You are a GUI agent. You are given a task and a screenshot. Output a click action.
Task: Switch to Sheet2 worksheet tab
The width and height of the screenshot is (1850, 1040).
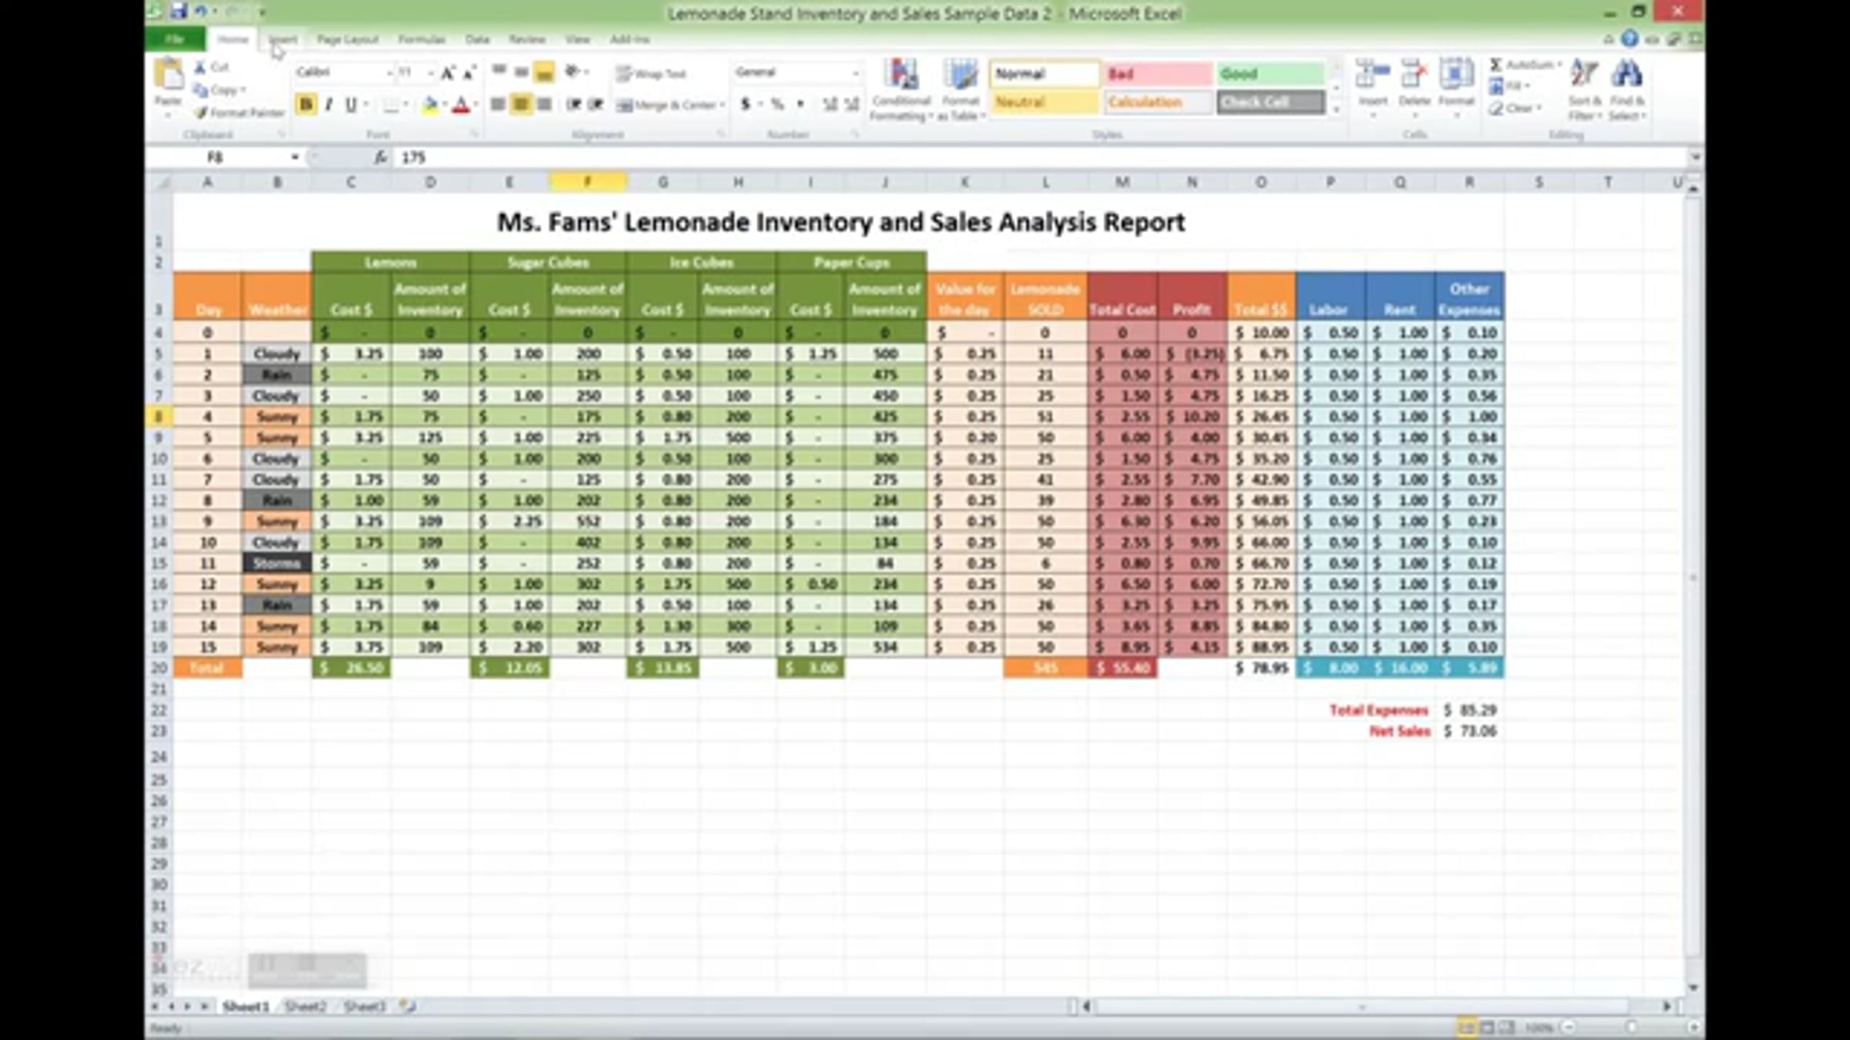[305, 1006]
